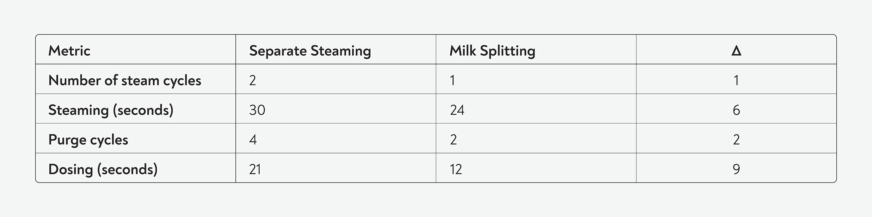Click the Purge cycles row label

(x=88, y=139)
